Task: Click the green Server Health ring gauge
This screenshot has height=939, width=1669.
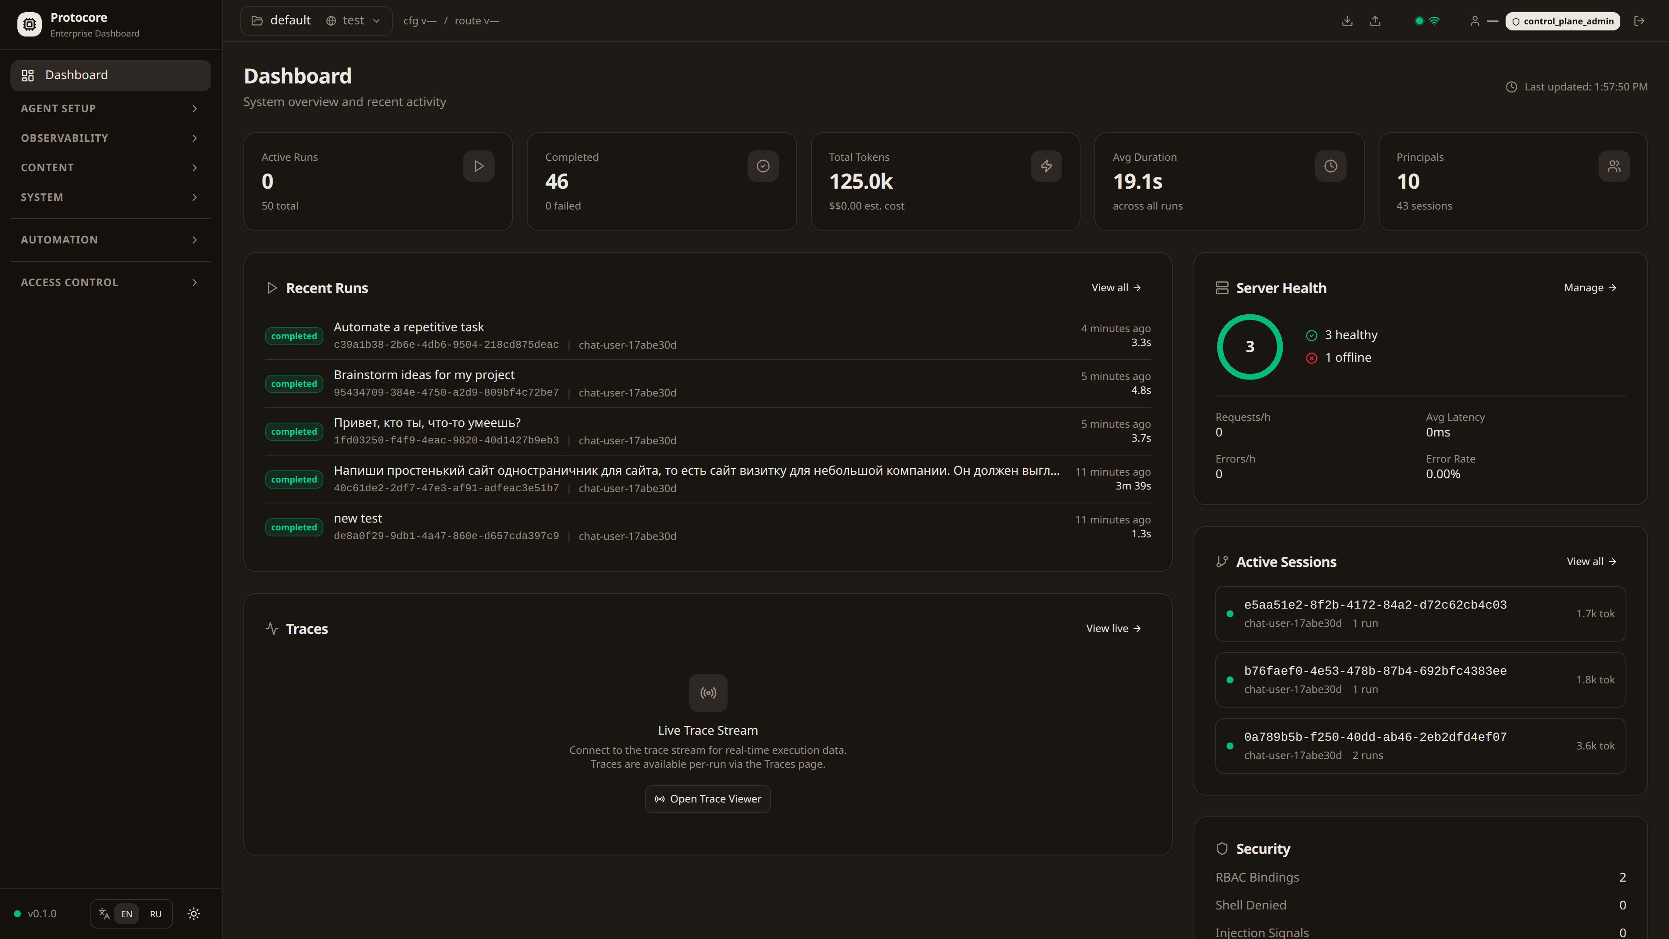Action: (x=1250, y=347)
